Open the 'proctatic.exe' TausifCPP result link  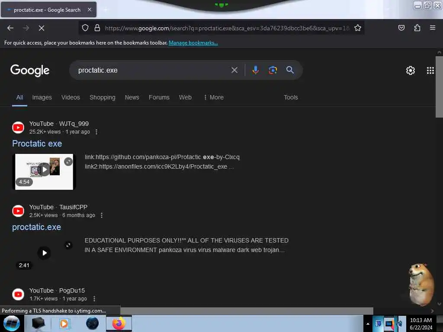(x=36, y=227)
